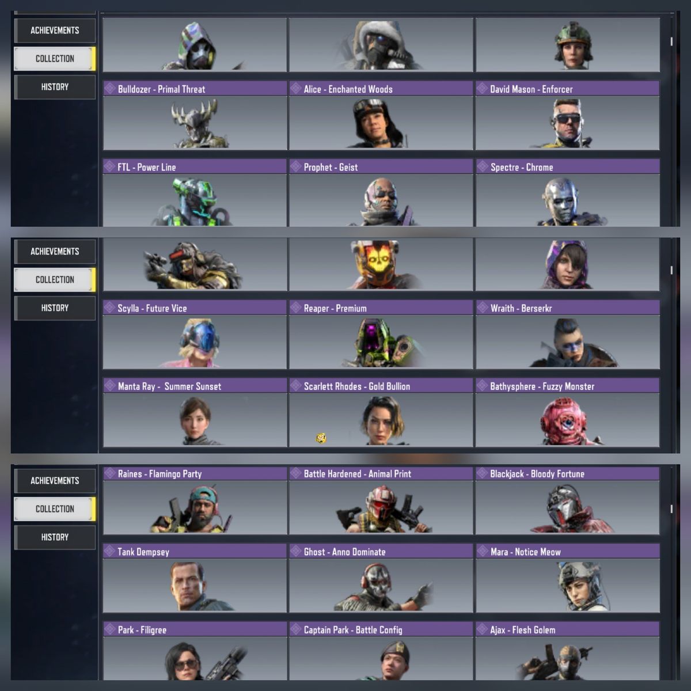Click rarity icon beside Spectre - Chrome
The width and height of the screenshot is (691, 691).
click(482, 167)
